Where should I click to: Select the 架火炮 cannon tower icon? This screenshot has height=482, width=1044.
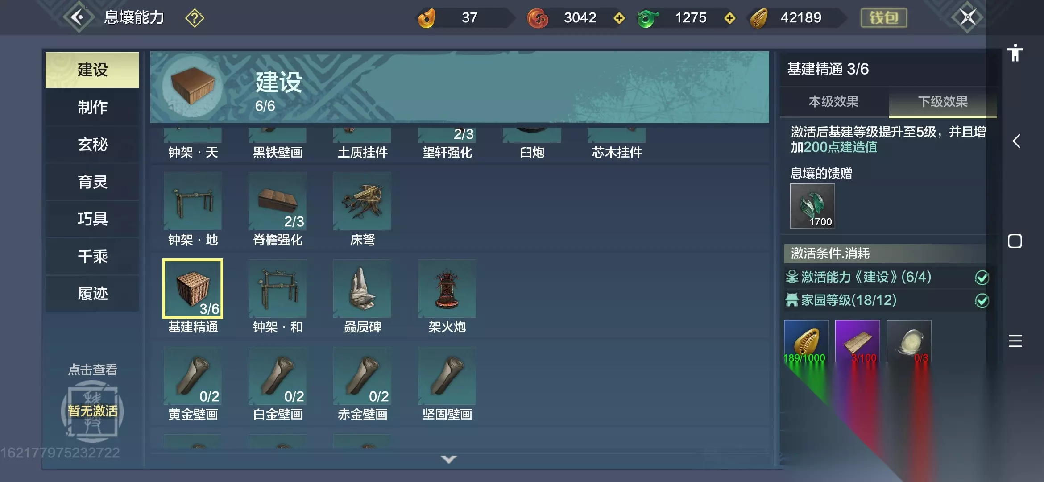click(447, 288)
